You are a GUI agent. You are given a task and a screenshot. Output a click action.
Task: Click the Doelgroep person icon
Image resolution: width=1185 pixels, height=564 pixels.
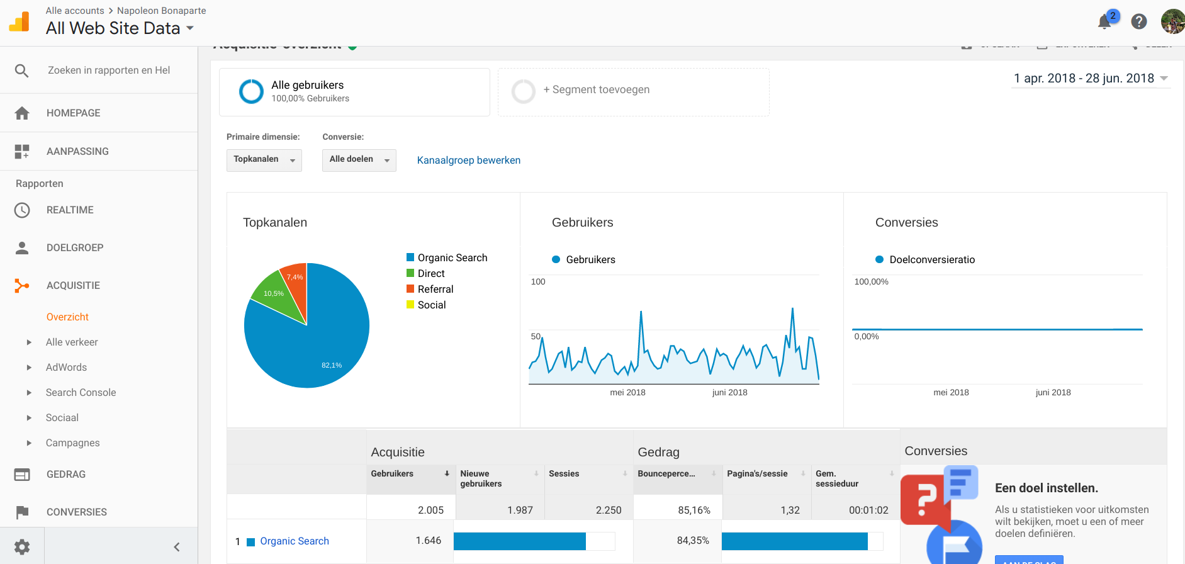[x=22, y=248]
